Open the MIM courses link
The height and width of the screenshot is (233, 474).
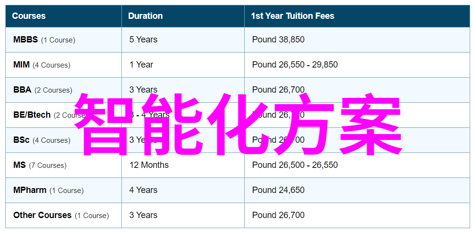22,65
